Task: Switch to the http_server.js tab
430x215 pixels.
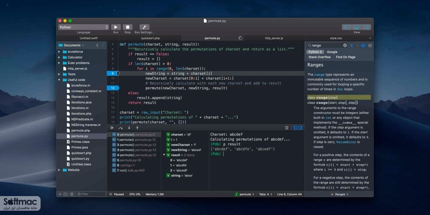Action: (x=274, y=38)
